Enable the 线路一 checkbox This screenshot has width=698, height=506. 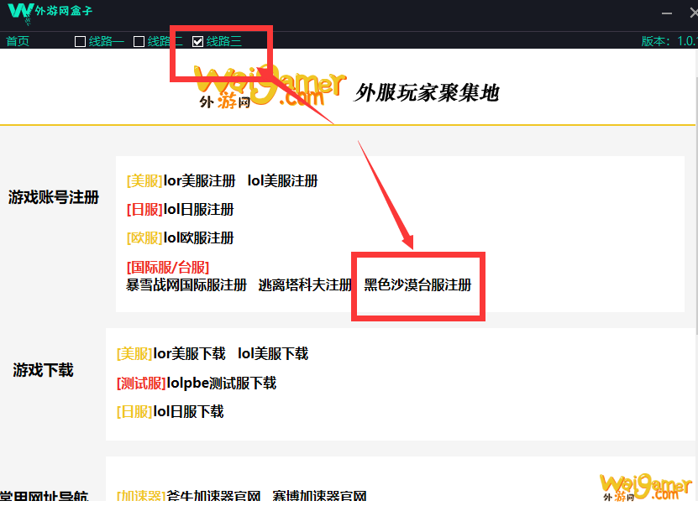pyautogui.click(x=80, y=42)
